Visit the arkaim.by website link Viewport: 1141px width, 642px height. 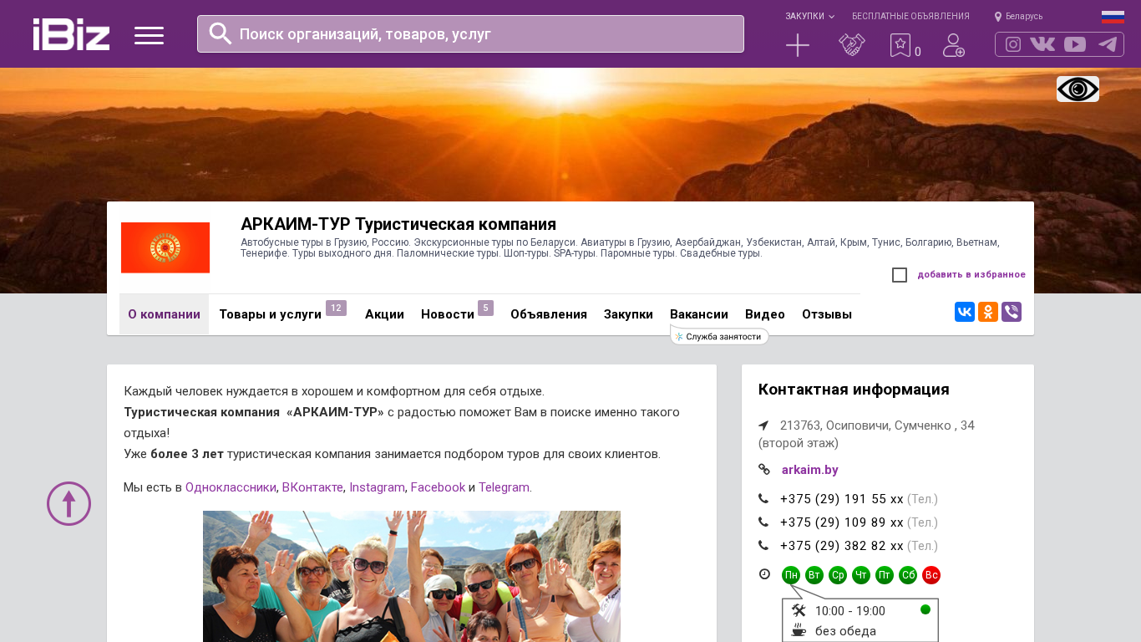(810, 470)
